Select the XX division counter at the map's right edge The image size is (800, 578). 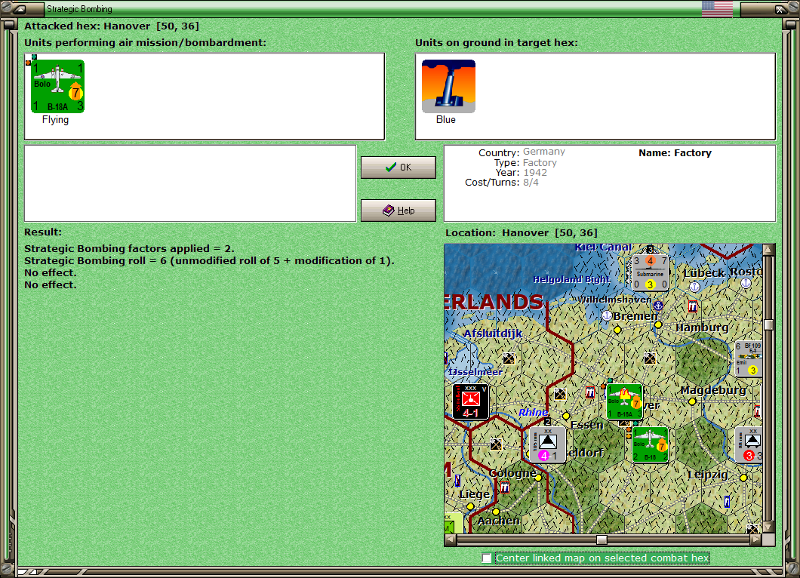coord(750,444)
